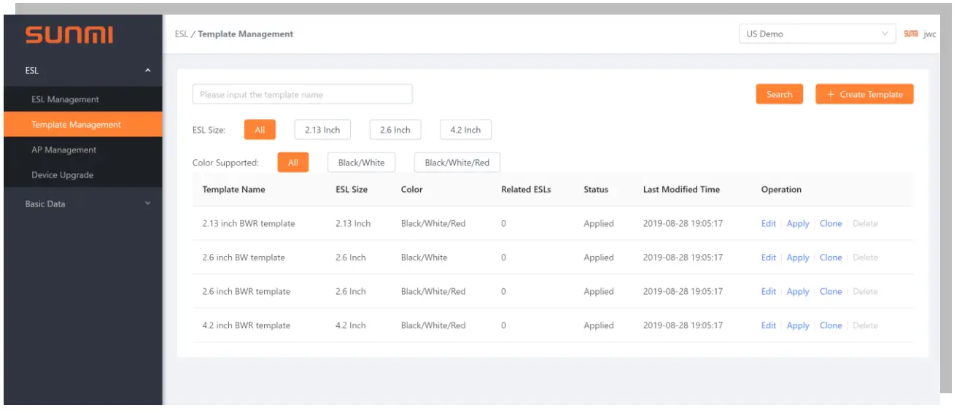Filter ESL size by 2.13 Inch

pyautogui.click(x=322, y=130)
